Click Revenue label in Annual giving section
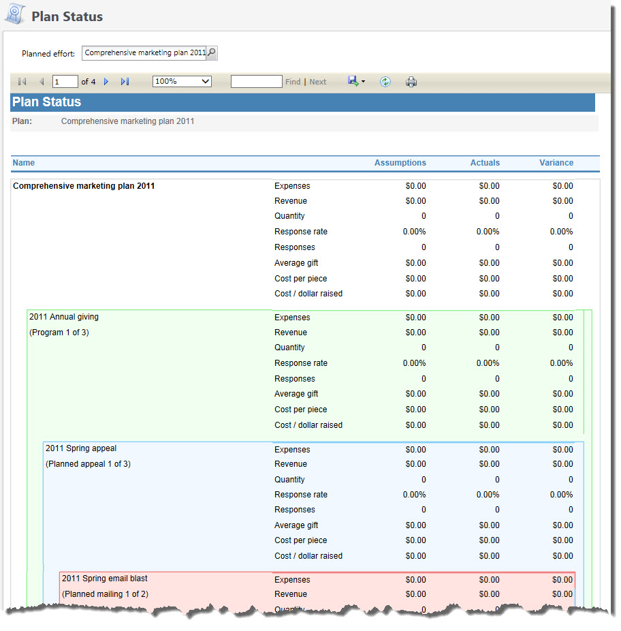Image resolution: width=621 pixels, height=631 pixels. pos(291,333)
